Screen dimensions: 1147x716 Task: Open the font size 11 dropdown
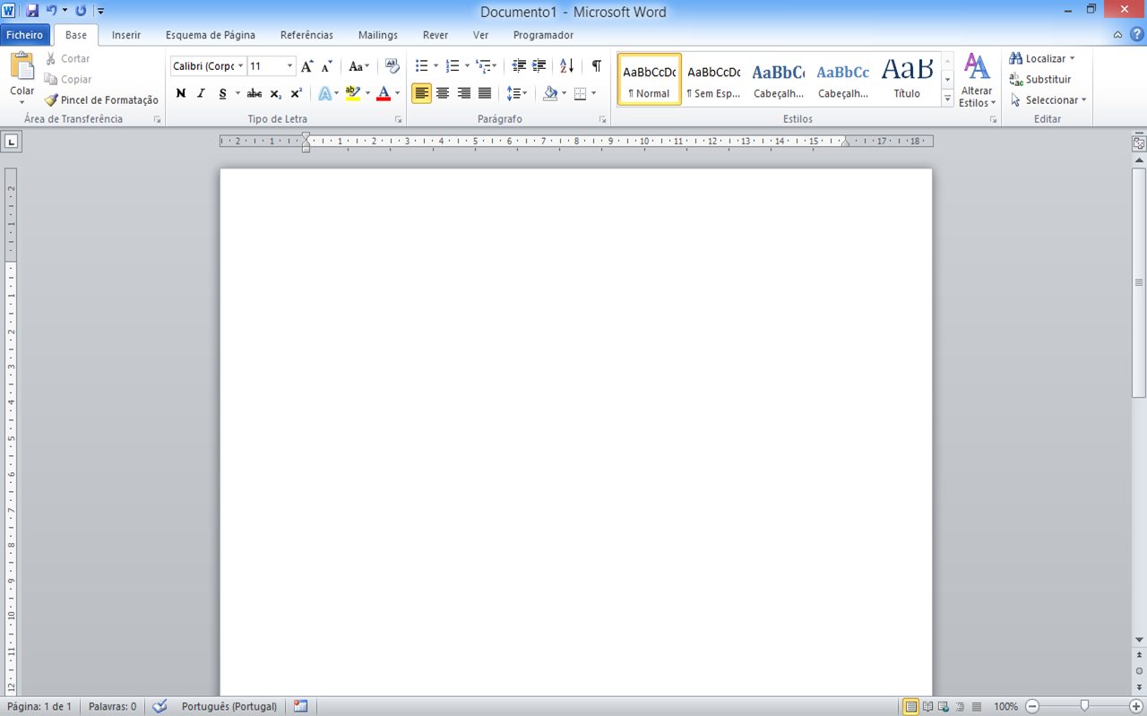(289, 66)
